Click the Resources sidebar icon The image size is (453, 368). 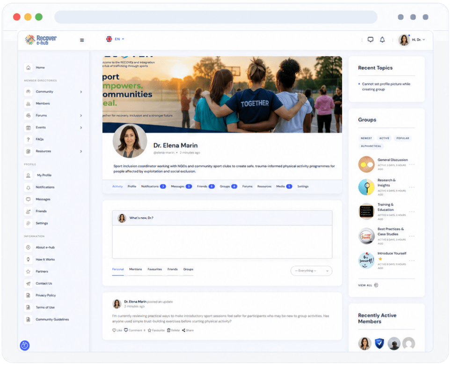[x=28, y=151]
